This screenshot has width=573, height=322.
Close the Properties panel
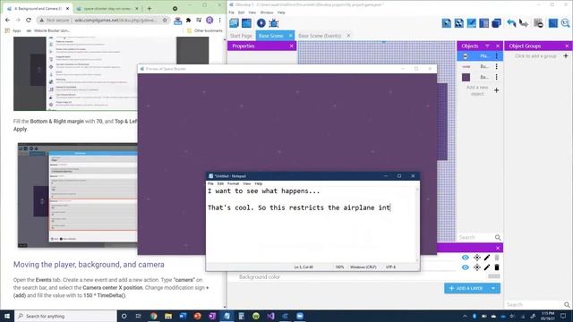coord(291,46)
